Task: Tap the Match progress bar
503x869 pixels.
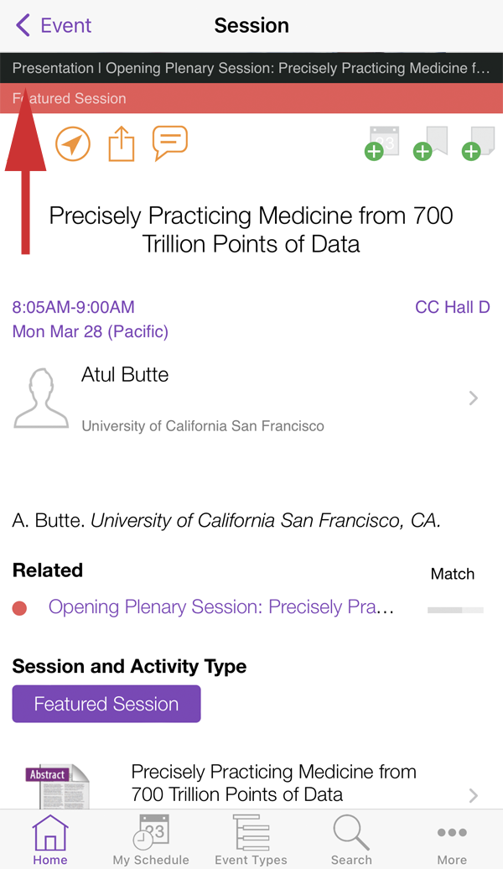Action: click(455, 610)
